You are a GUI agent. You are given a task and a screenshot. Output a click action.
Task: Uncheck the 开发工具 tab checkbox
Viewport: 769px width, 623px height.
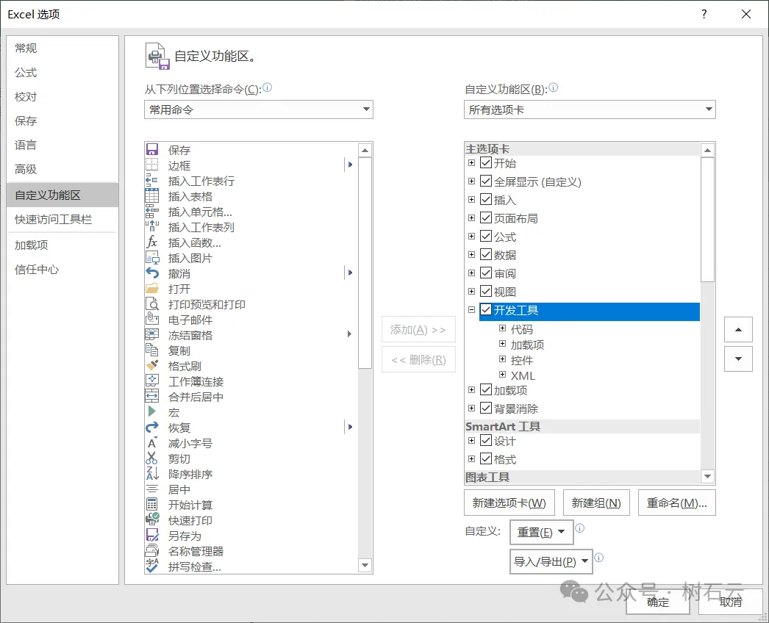pos(485,310)
